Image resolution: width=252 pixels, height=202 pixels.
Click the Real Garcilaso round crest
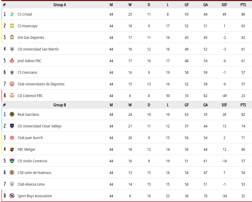click(x=12, y=114)
